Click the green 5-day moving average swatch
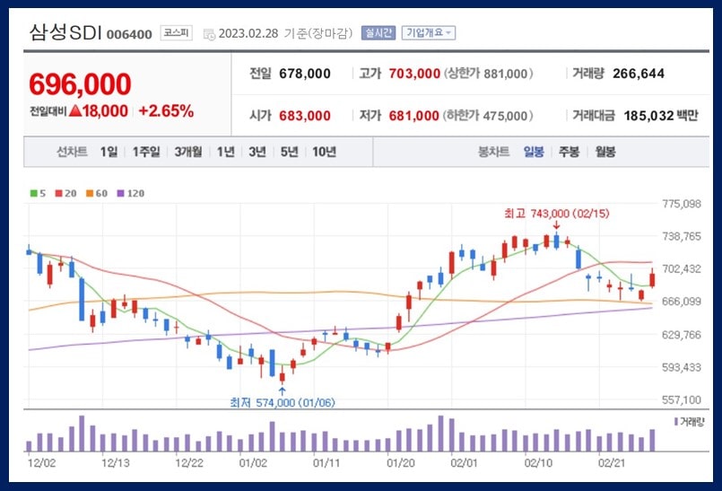Image resolution: width=722 pixels, height=491 pixels. [33, 194]
